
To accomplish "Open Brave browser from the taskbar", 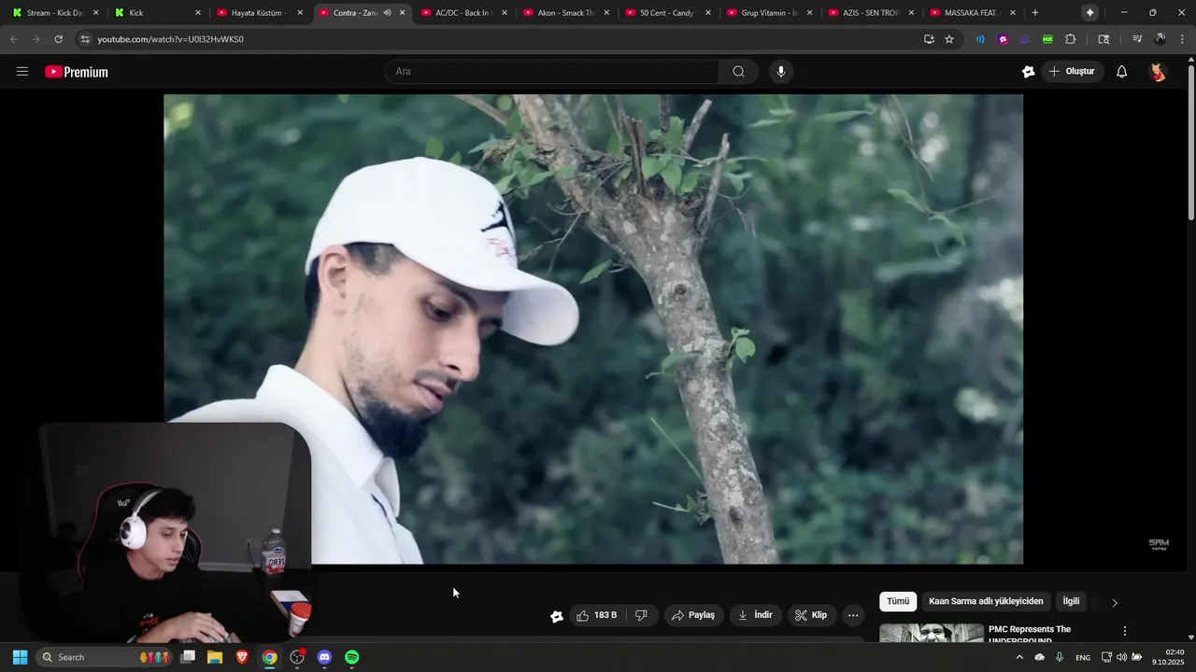I will 242,657.
